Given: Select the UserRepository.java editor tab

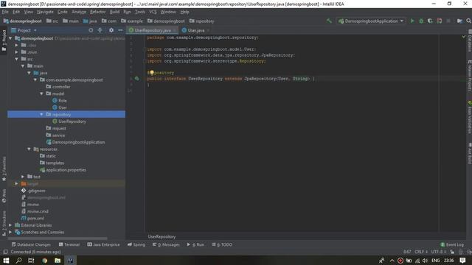Looking at the screenshot, I should click(153, 30).
